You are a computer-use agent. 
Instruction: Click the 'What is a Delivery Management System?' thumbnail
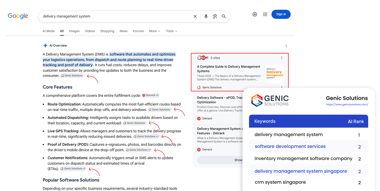275,74
